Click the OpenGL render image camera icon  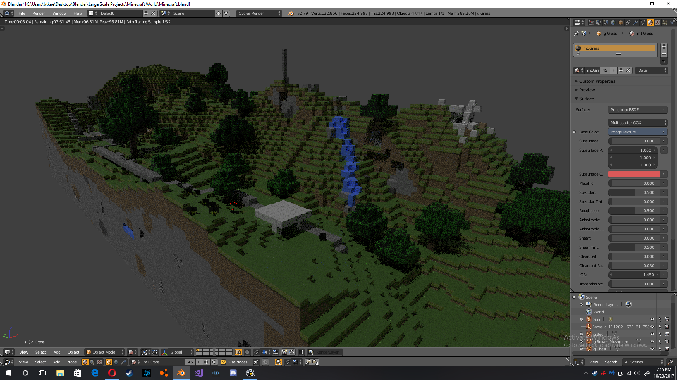(x=285, y=352)
